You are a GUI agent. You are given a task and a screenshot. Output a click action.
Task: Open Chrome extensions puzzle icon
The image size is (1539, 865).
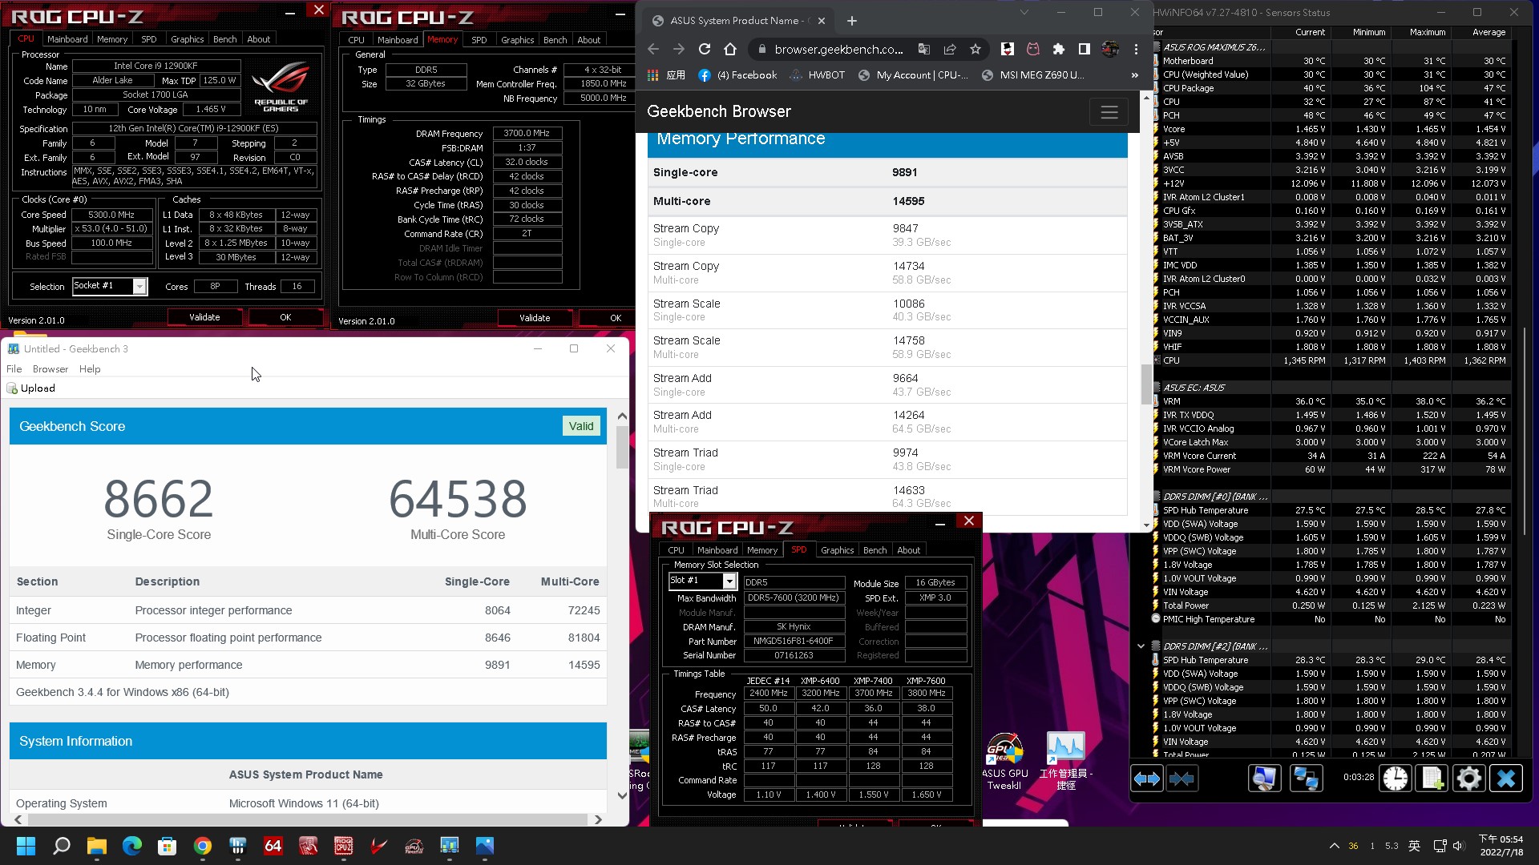click(x=1059, y=50)
